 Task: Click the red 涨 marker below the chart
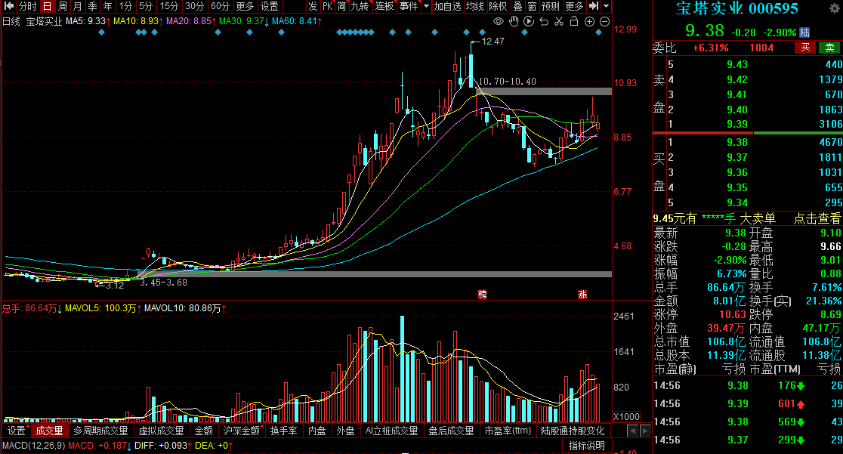pyautogui.click(x=582, y=293)
